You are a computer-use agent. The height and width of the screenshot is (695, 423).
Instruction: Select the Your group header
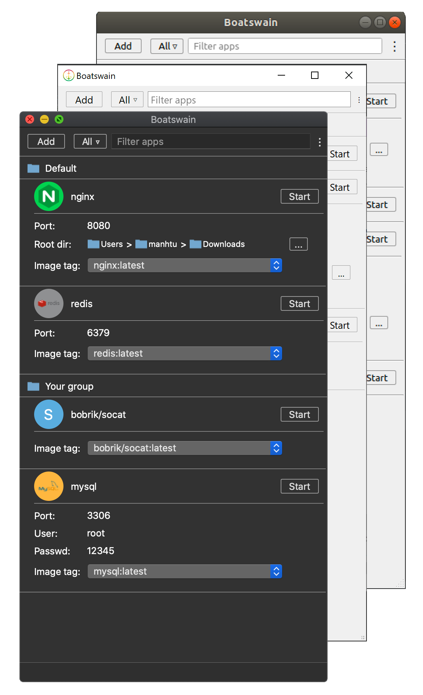pyautogui.click(x=173, y=386)
